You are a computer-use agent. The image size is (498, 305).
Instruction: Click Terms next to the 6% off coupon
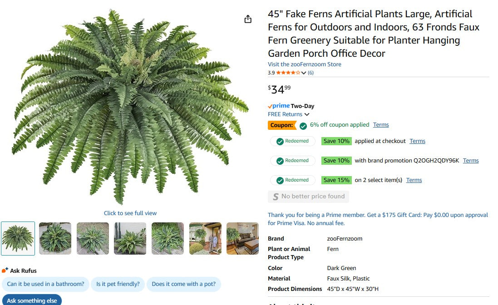point(381,125)
